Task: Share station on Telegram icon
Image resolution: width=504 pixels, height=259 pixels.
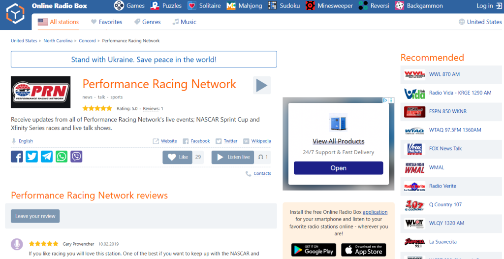Action: (47, 157)
